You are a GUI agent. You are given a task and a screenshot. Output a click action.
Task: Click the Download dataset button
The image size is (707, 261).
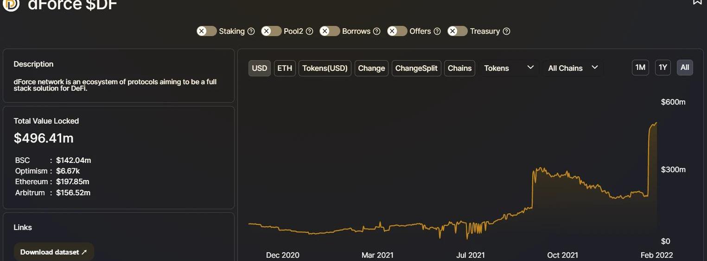point(54,252)
